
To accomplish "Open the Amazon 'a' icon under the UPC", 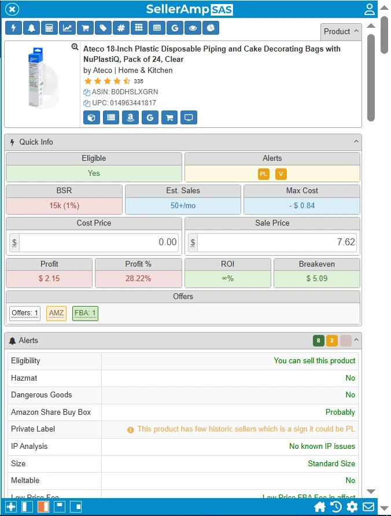I will tap(130, 117).
